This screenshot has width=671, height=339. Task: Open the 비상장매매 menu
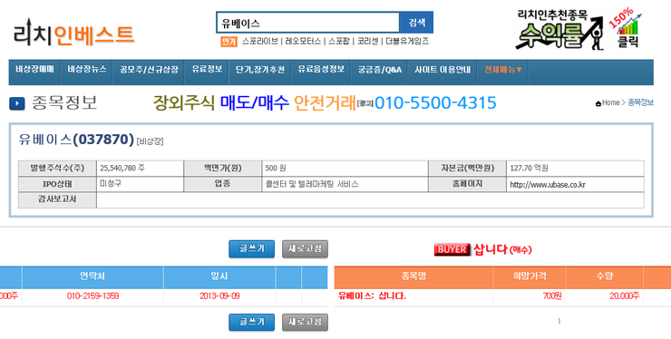tap(34, 69)
